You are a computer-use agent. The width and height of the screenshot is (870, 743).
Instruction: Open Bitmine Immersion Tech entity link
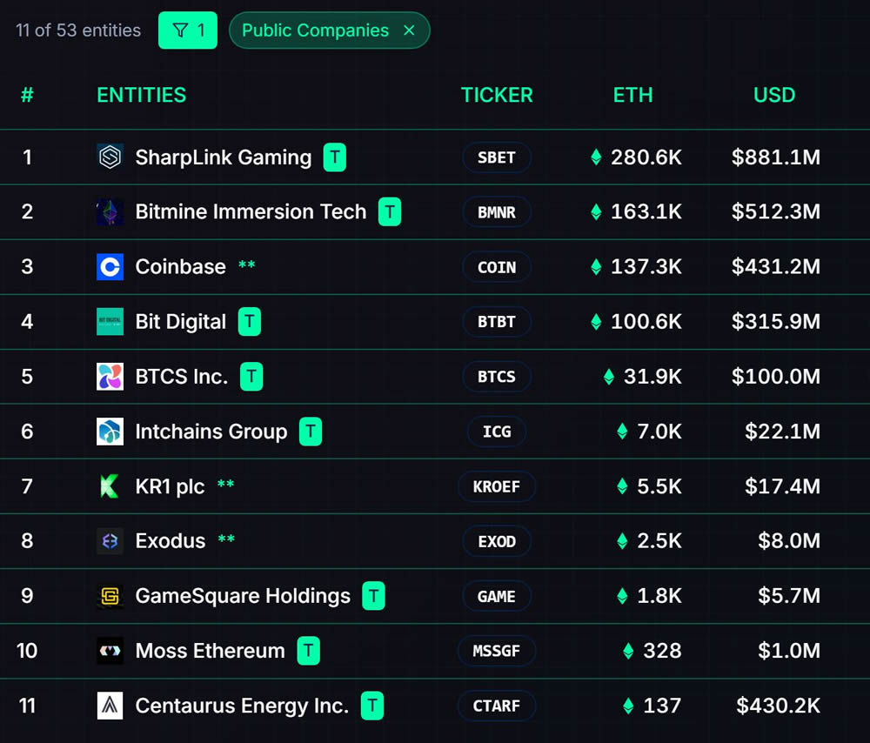pos(251,212)
